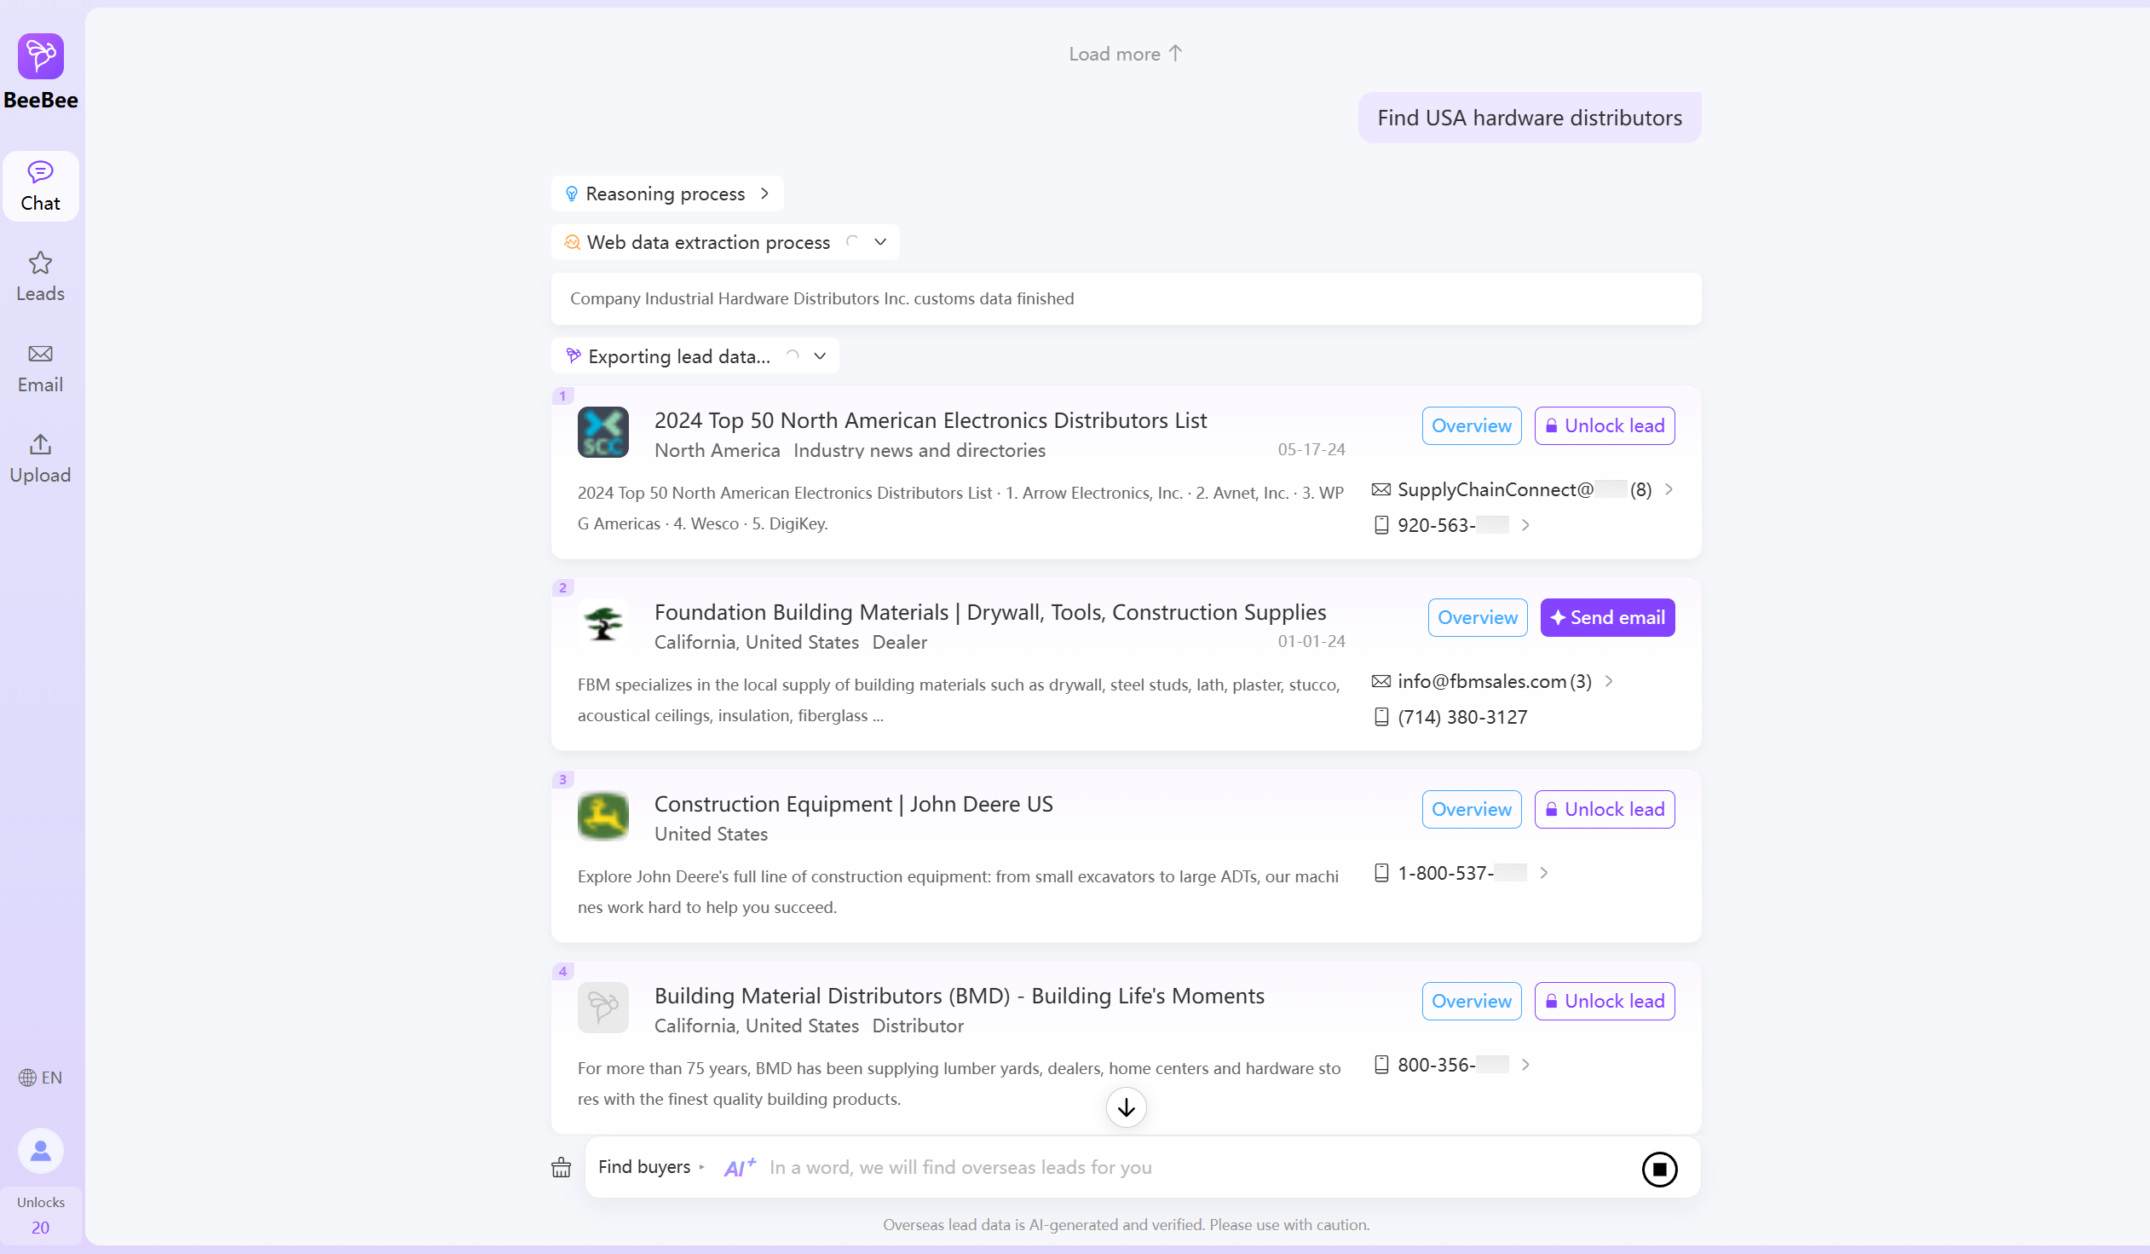Click the scroll-to-bottom arrow button
Image resolution: width=2150 pixels, height=1254 pixels.
tap(1126, 1107)
